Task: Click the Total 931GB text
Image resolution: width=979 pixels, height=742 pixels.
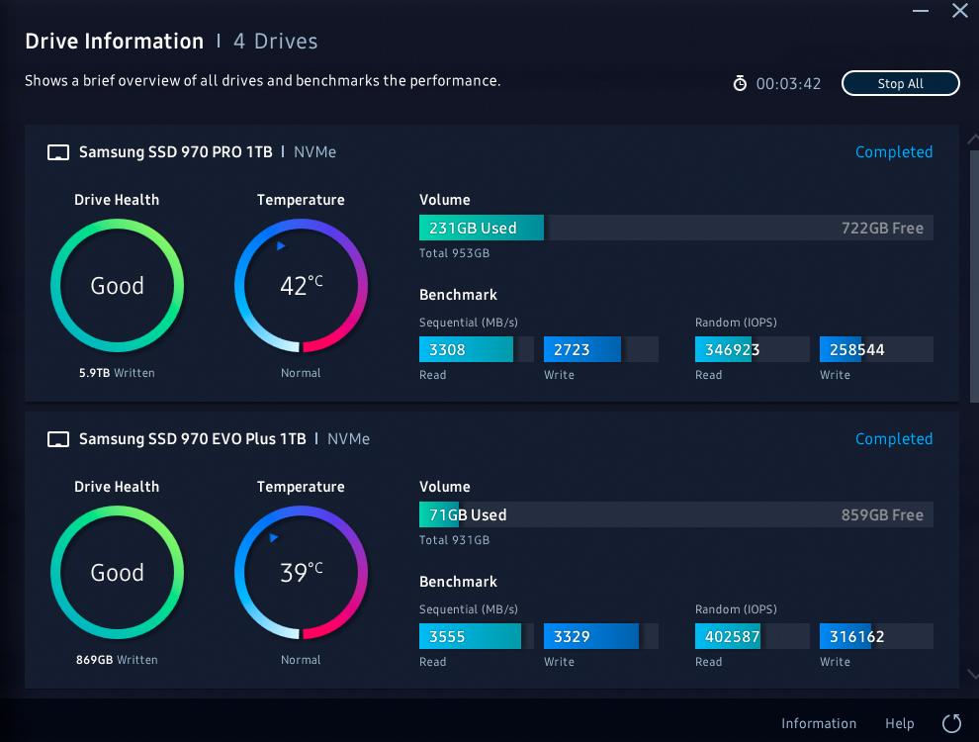Action: tap(454, 540)
